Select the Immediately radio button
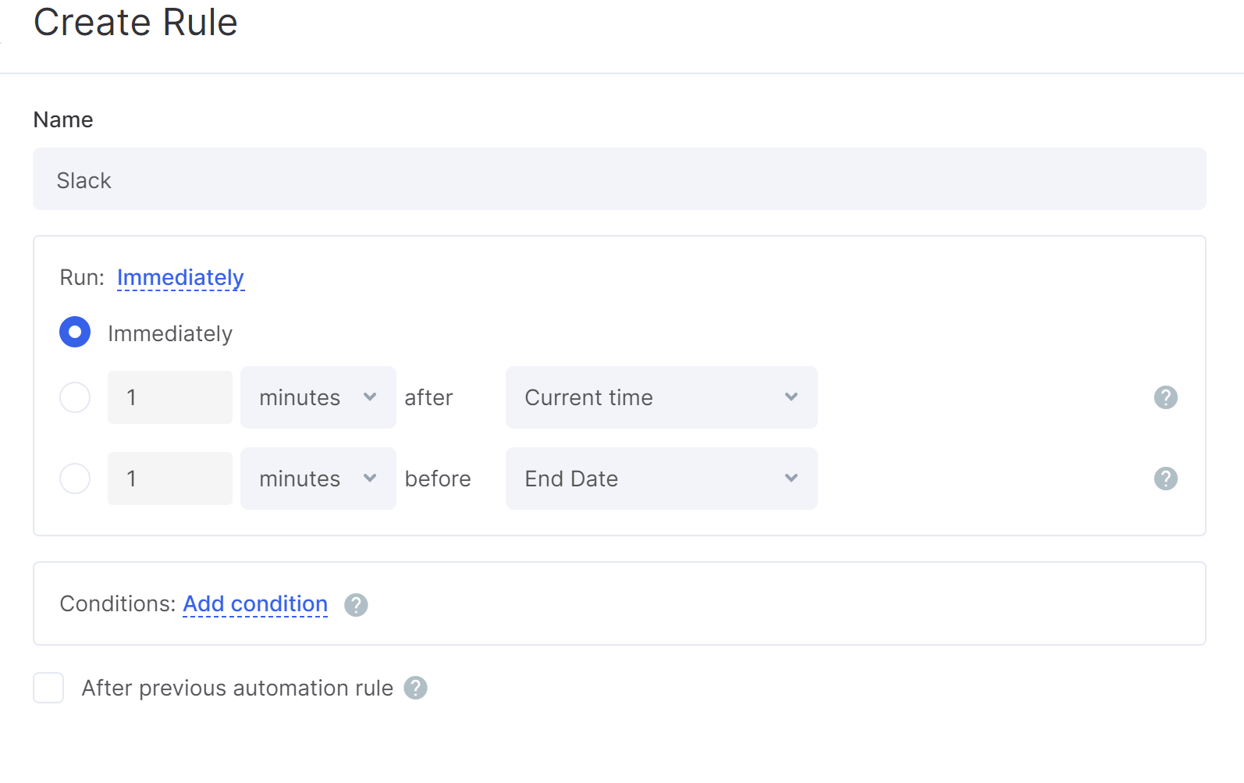 (x=75, y=332)
